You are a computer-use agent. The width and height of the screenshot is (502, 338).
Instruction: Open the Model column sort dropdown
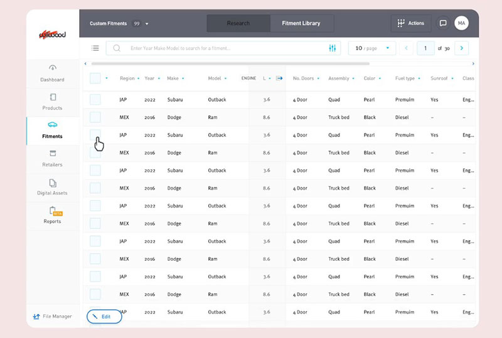click(x=225, y=78)
